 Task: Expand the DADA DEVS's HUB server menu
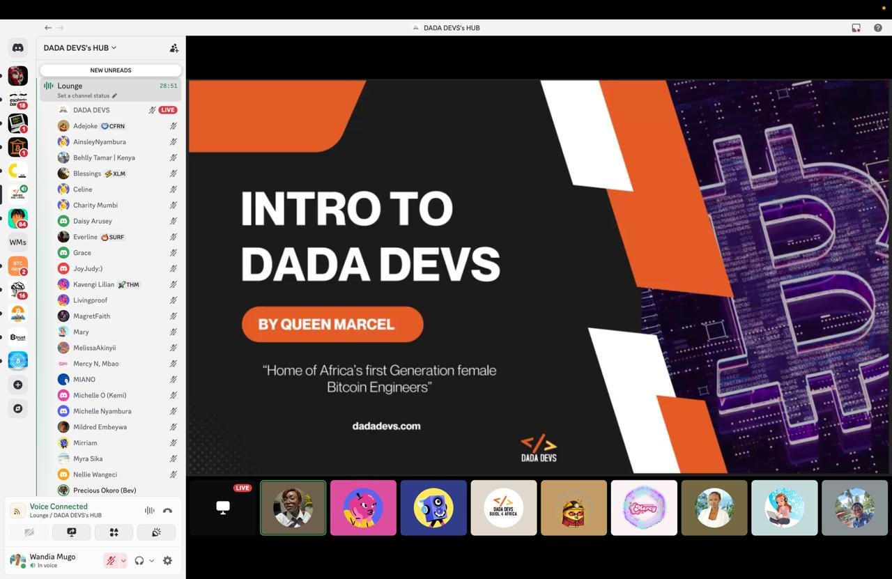[x=79, y=47]
